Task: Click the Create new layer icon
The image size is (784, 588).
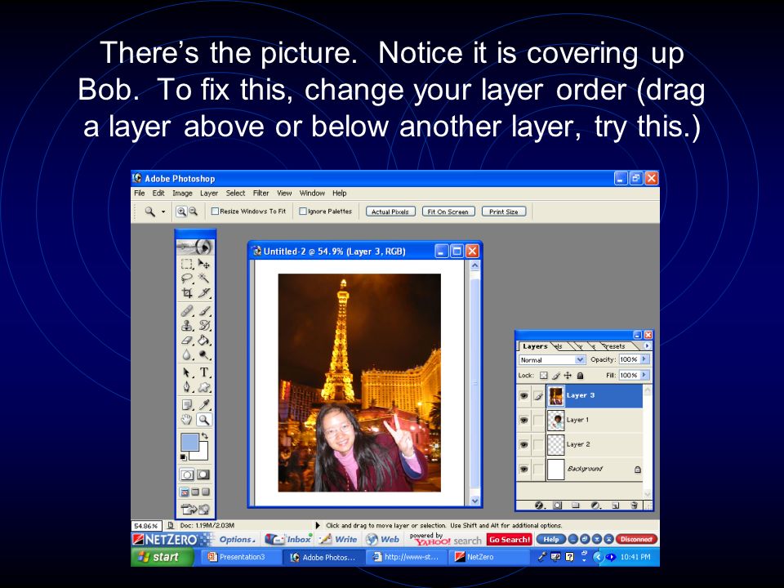Action: coord(616,505)
